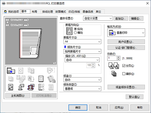Select the 横向 landscape radio button
Screen dimensions: 151x113
tap(75, 33)
